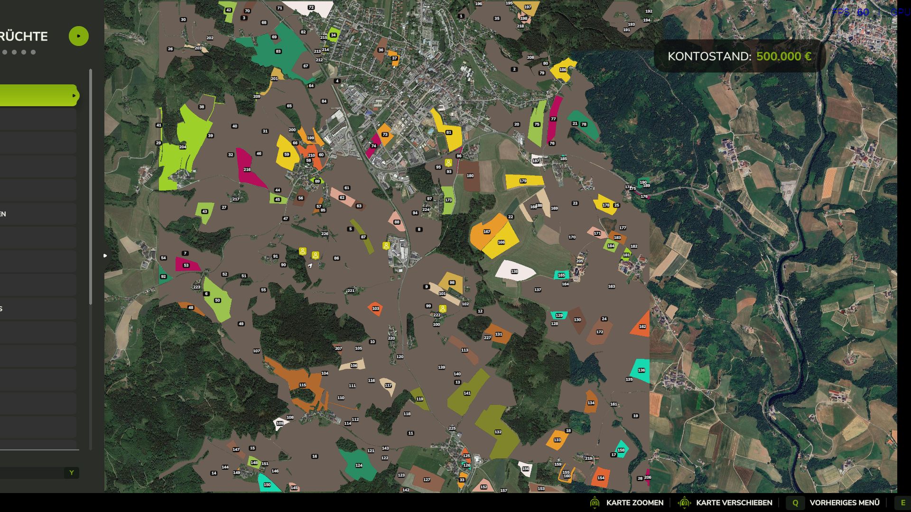Select field 197 marker
Screen dimensions: 911x512
tap(528, 7)
